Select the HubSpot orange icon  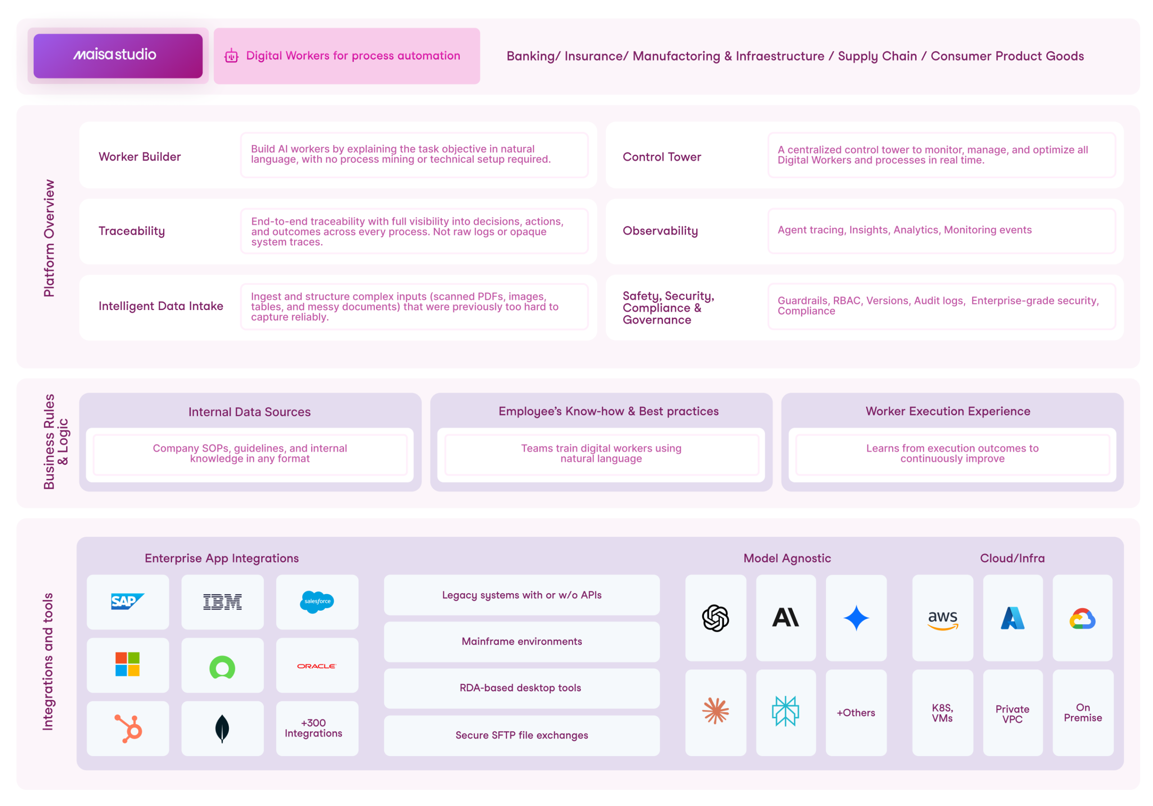pyautogui.click(x=128, y=728)
